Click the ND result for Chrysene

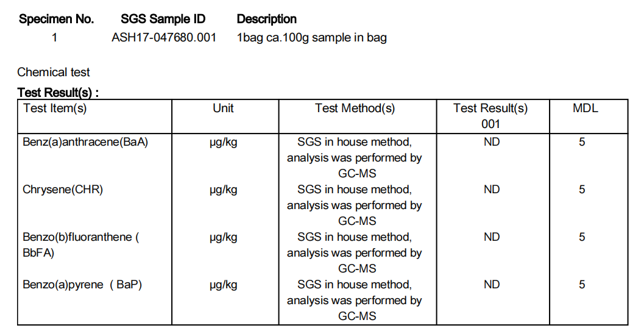coord(492,190)
